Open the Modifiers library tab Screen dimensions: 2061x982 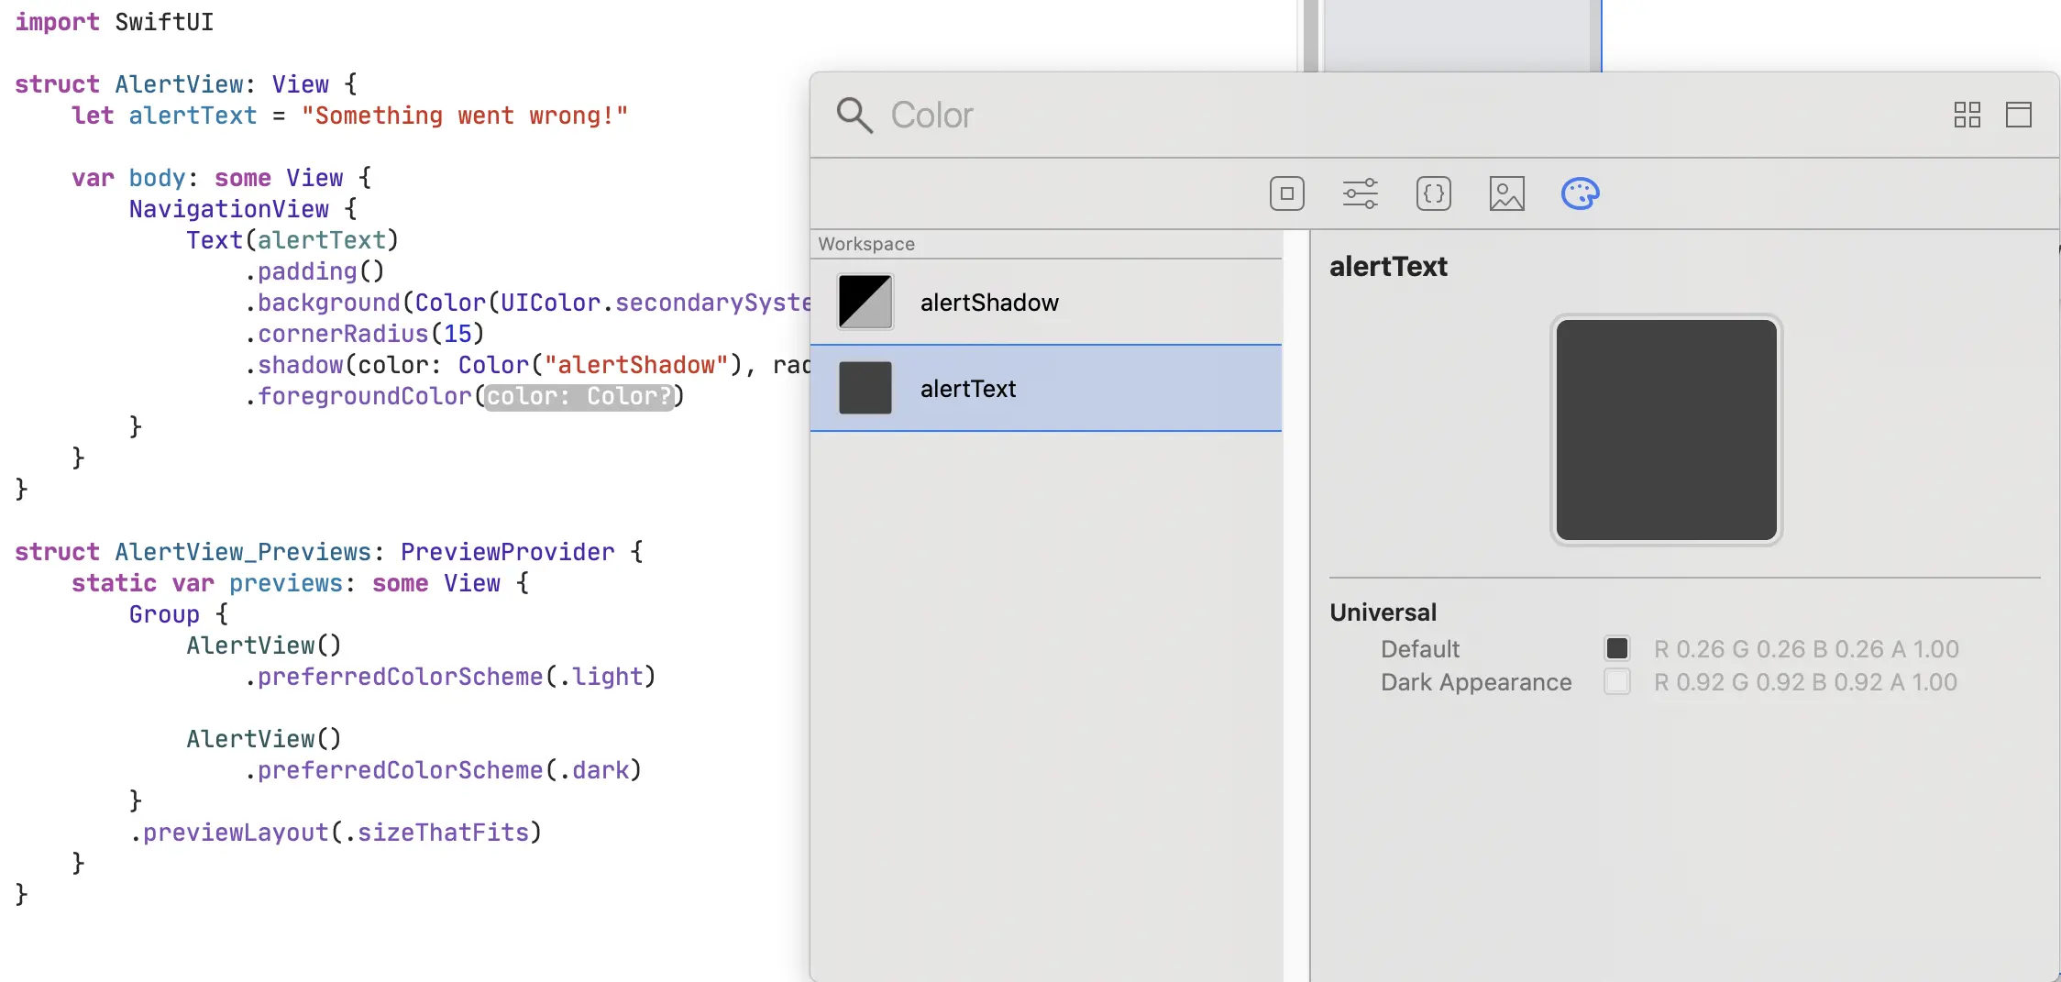[1360, 193]
